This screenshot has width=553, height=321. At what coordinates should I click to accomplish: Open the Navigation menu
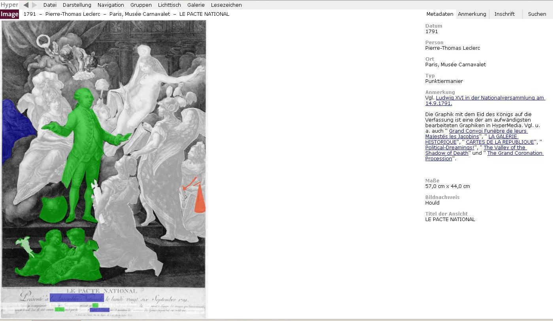pyautogui.click(x=111, y=5)
